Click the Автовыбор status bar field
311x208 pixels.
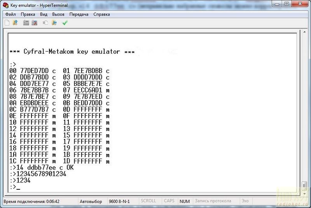[91, 201]
